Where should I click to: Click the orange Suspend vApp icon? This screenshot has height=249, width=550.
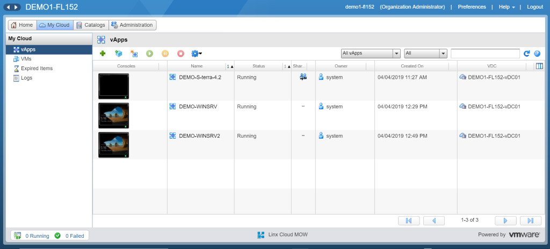tap(165, 54)
